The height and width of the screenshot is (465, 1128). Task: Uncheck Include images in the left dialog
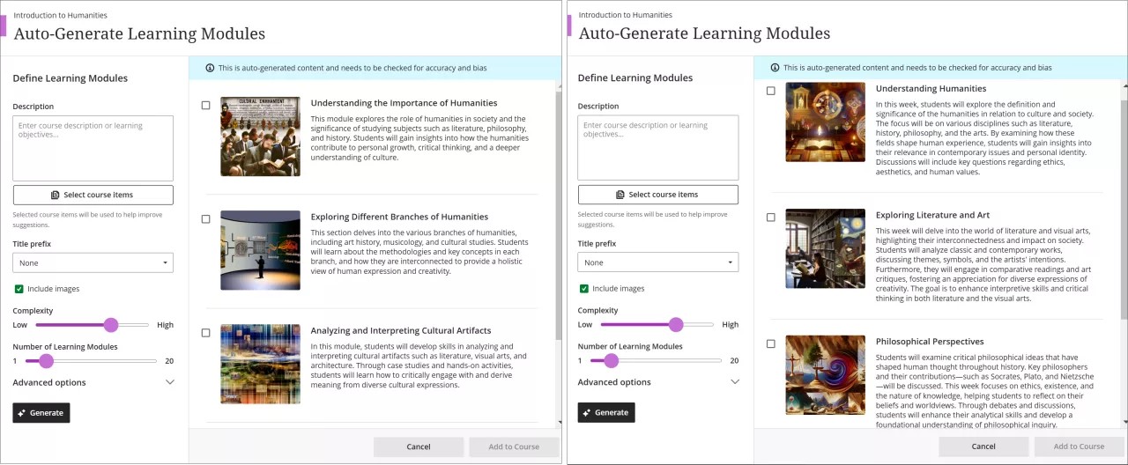coord(19,289)
